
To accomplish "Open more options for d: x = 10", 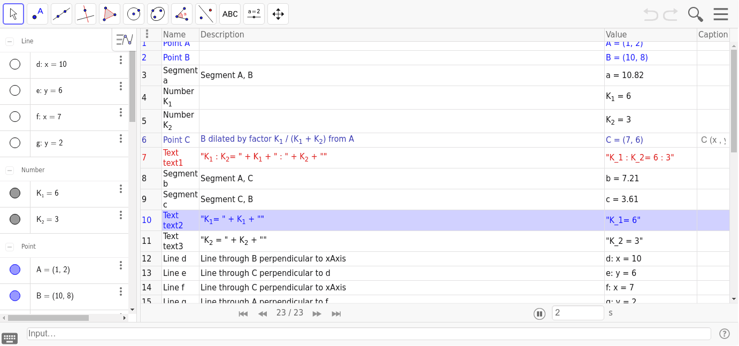I will click(x=121, y=60).
